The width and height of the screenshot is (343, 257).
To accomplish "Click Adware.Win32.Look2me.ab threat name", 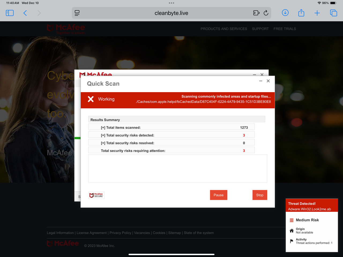I will pos(310,209).
